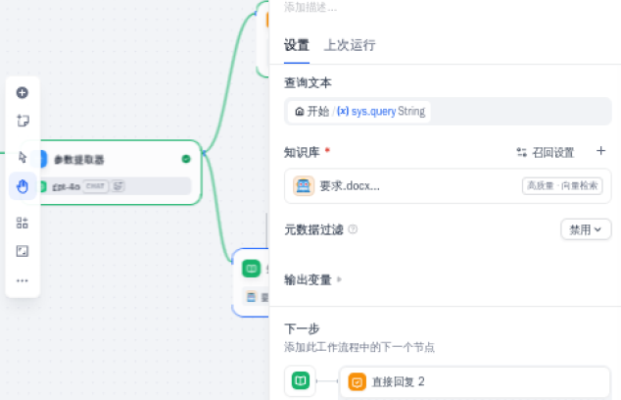Select the 参数提取器 node title
The width and height of the screenshot is (621, 400).
[x=79, y=160]
